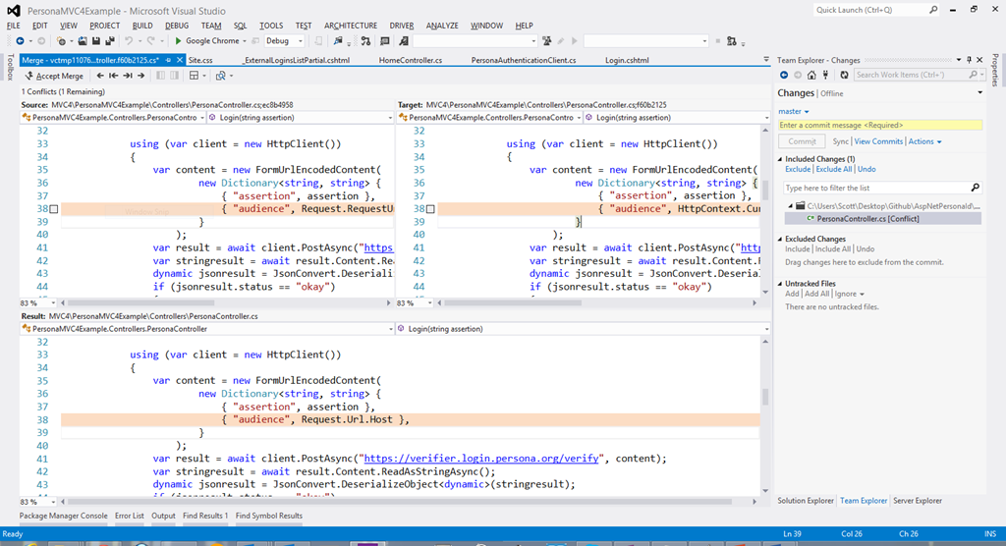Image resolution: width=1006 pixels, height=546 pixels.
Task: Click the Search Work Items field
Action: (x=918, y=75)
